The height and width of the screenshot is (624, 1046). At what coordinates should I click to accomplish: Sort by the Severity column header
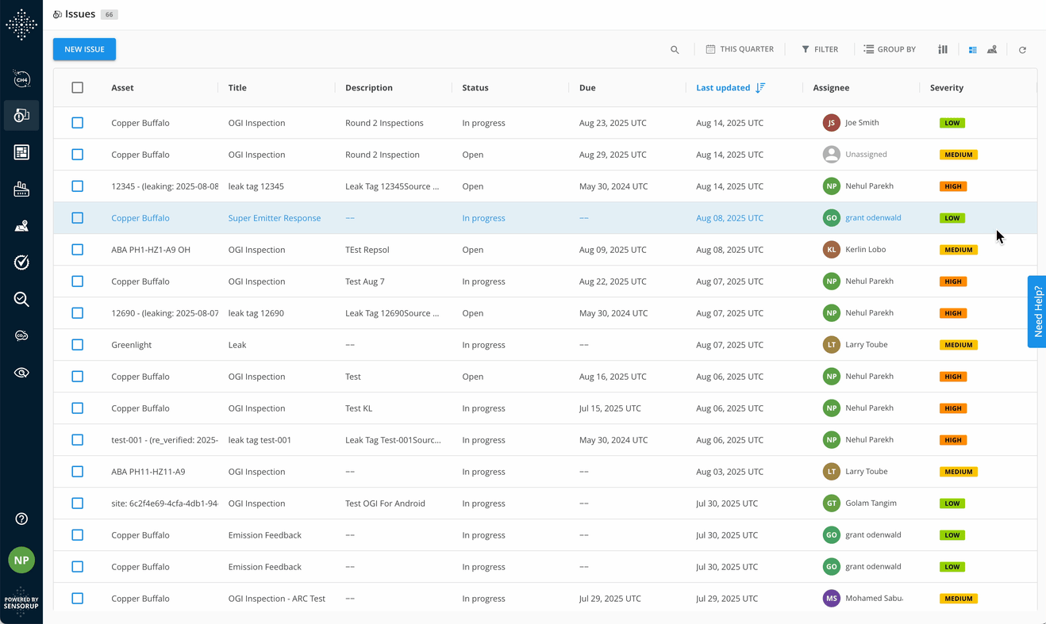tap(947, 88)
